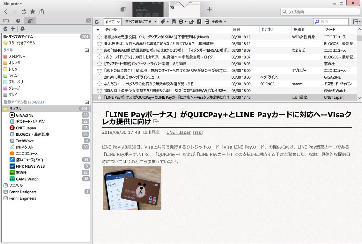The height and width of the screenshot is (244, 362).
Task: Sort articles by 日付 column
Action: [245, 30]
